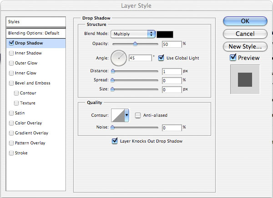Viewport: 273px width, 198px height.
Task: Click the Noise slider handle
Action: tap(112, 127)
